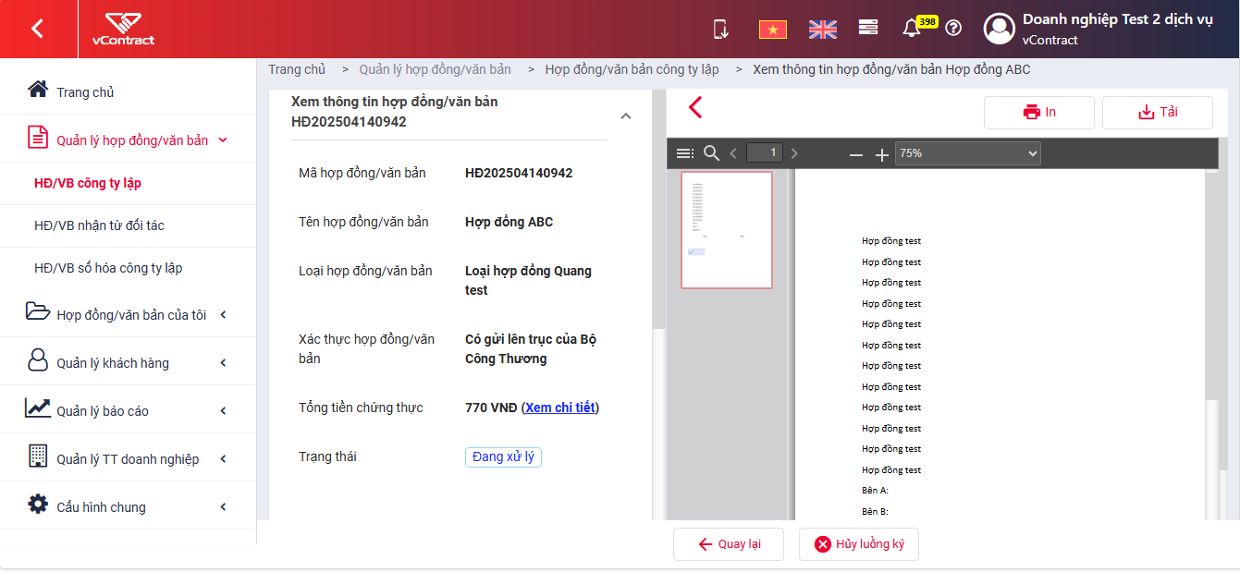Zoom out with the minus icon
Viewport: 1240px width, 572px height.
click(856, 154)
